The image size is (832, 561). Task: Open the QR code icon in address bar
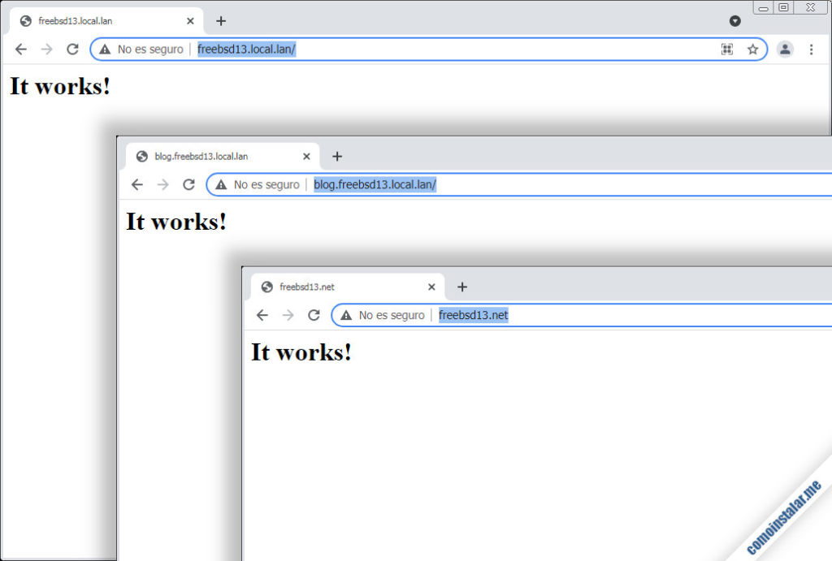pyautogui.click(x=727, y=50)
